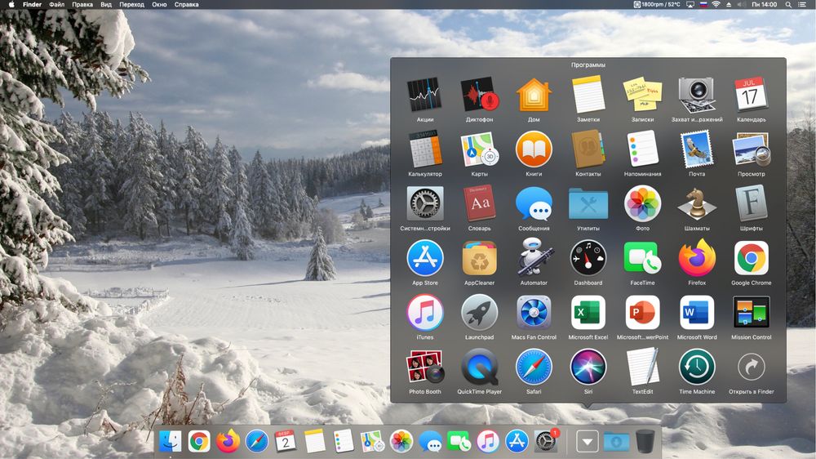Open Mission Control
The width and height of the screenshot is (816, 459).
[x=751, y=313]
